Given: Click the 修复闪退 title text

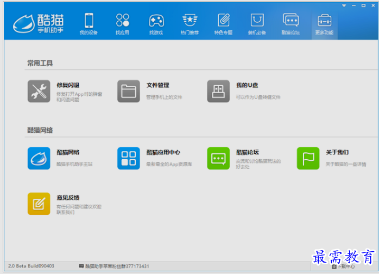Looking at the screenshot, I should tap(68, 86).
